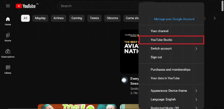
Task: Open Library in the sidebar
Action: [x=8, y=70]
